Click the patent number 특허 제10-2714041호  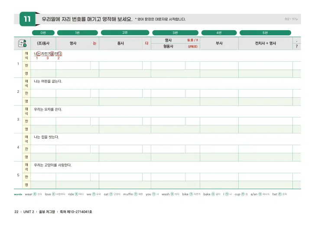pos(76,212)
